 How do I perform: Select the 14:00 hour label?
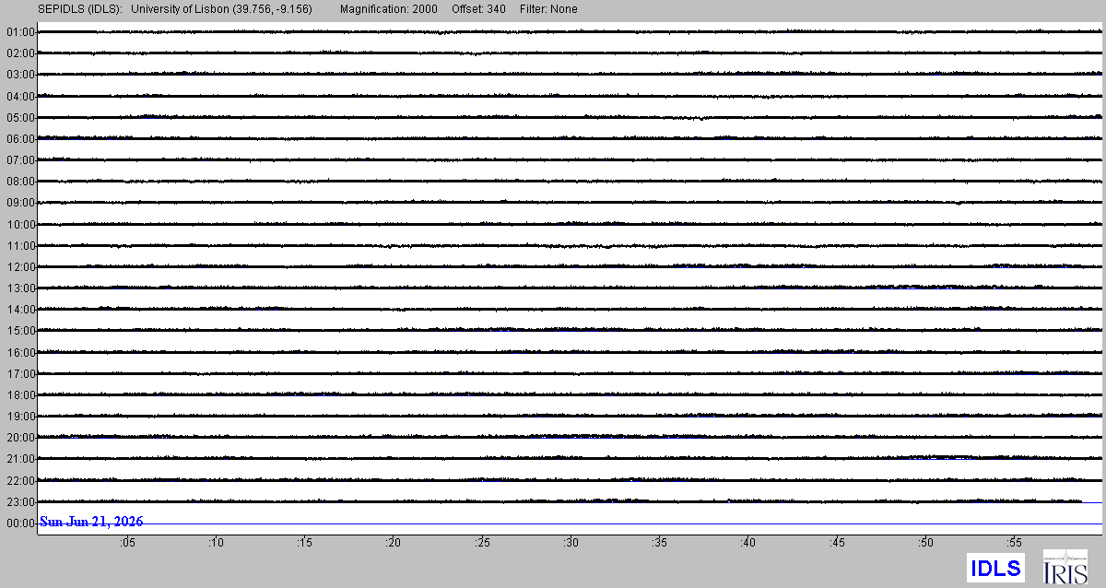coord(20,310)
